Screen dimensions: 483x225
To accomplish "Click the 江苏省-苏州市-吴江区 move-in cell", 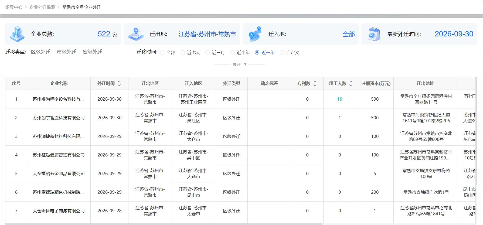I will pos(193,118).
